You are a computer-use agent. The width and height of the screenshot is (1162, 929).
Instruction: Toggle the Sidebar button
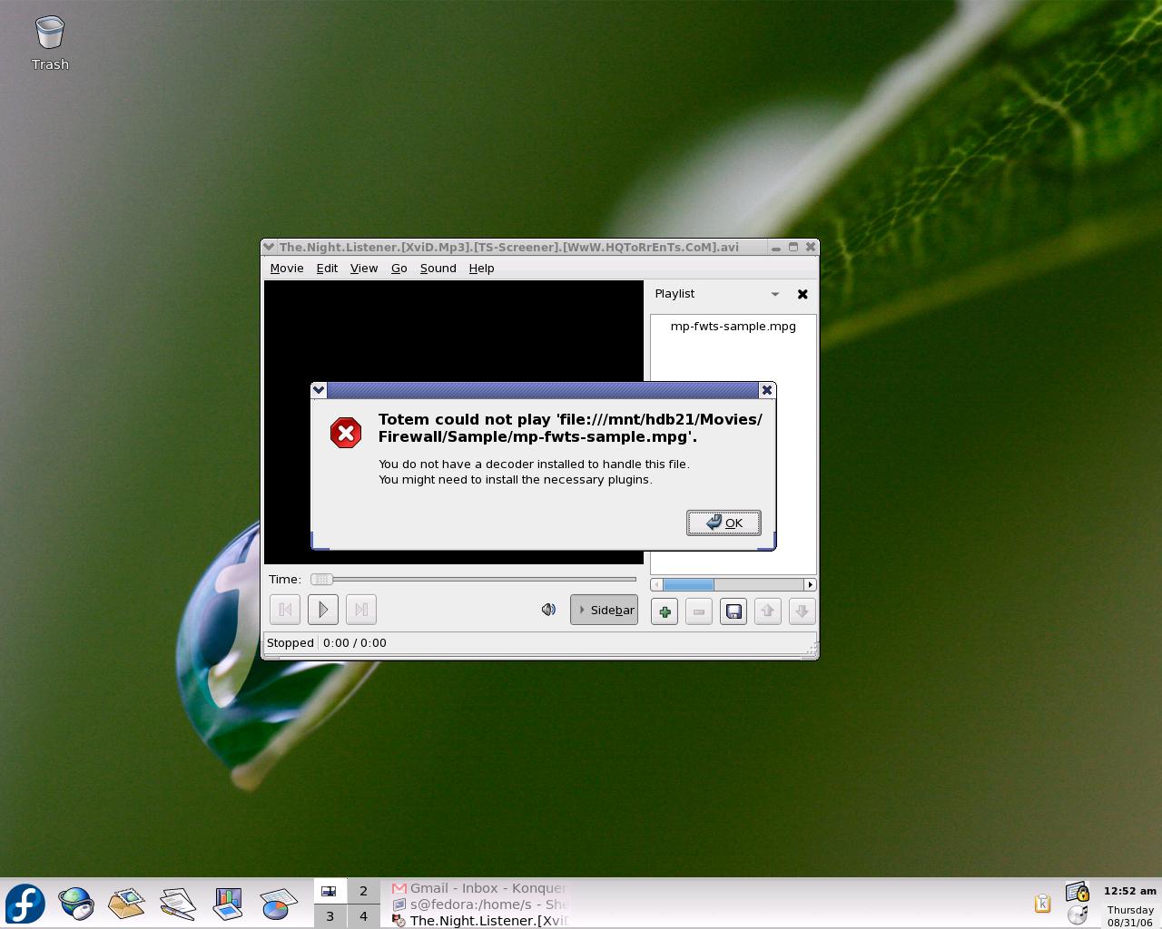click(x=604, y=610)
